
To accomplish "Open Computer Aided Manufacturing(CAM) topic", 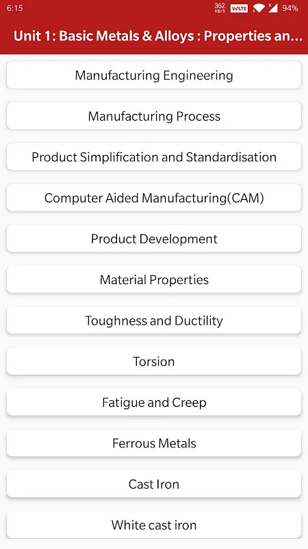I will tap(154, 198).
